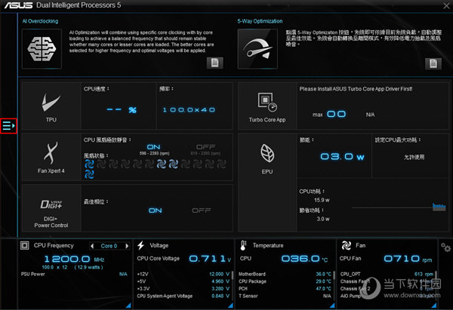Click the MotherBoard temperature row

pos(285,274)
